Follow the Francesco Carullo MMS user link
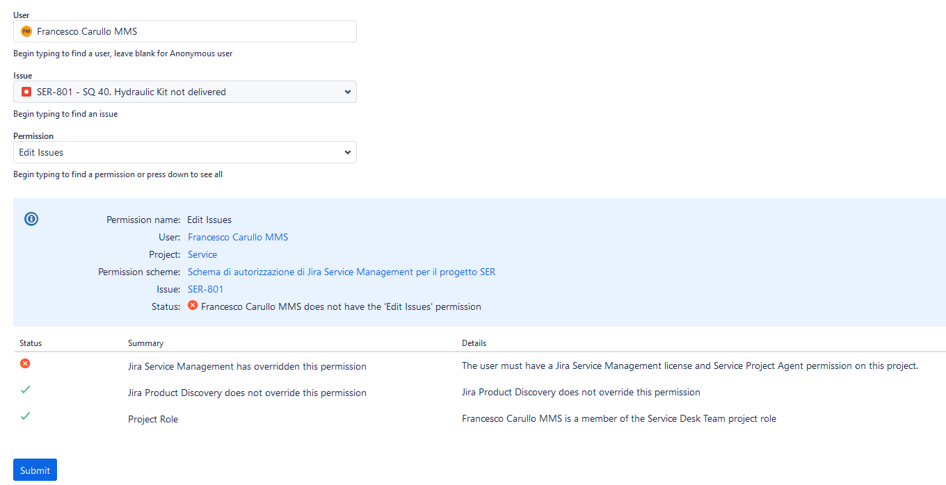 (237, 237)
